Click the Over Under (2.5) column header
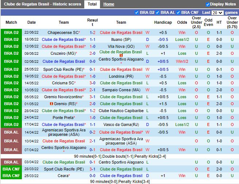Screen dimensions: 239x184 [196, 22]
